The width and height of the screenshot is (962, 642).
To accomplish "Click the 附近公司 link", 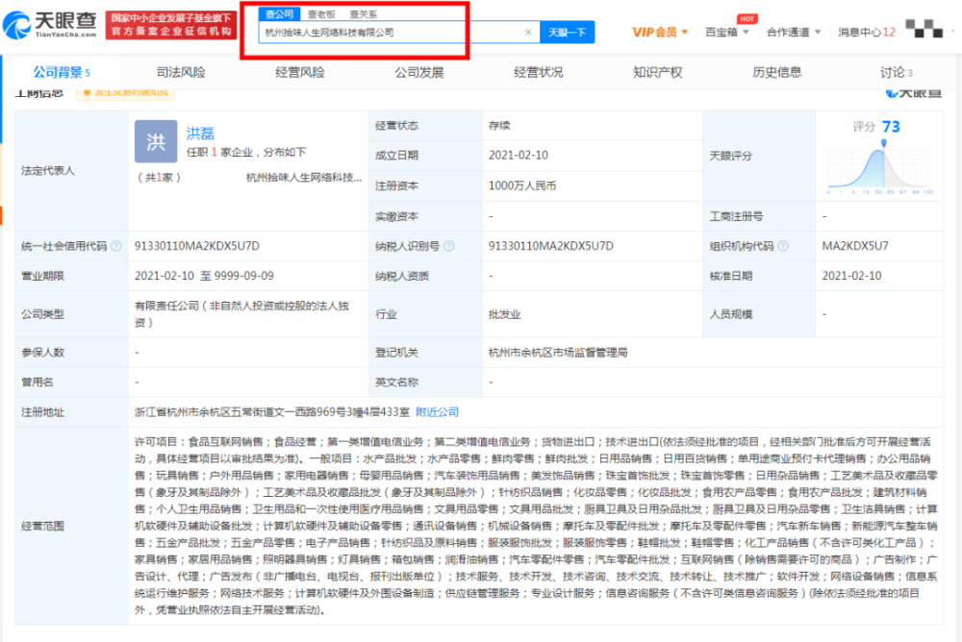I will [437, 412].
